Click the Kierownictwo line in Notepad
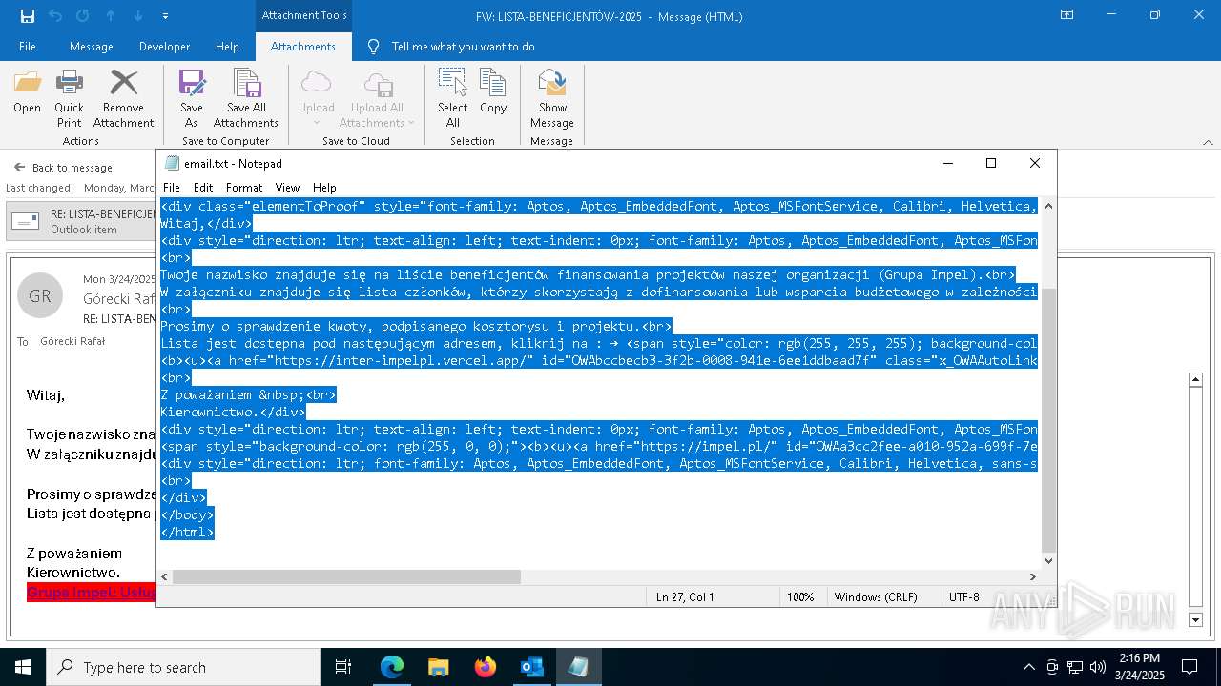 pos(233,412)
